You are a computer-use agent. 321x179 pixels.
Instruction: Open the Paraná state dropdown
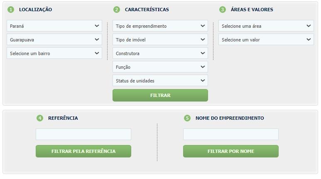click(54, 26)
